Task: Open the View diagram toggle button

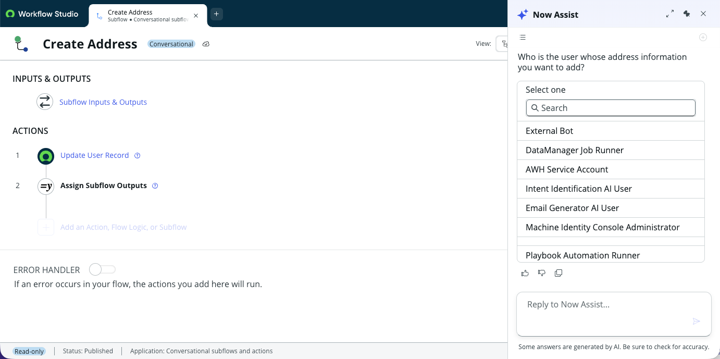Action: point(503,44)
